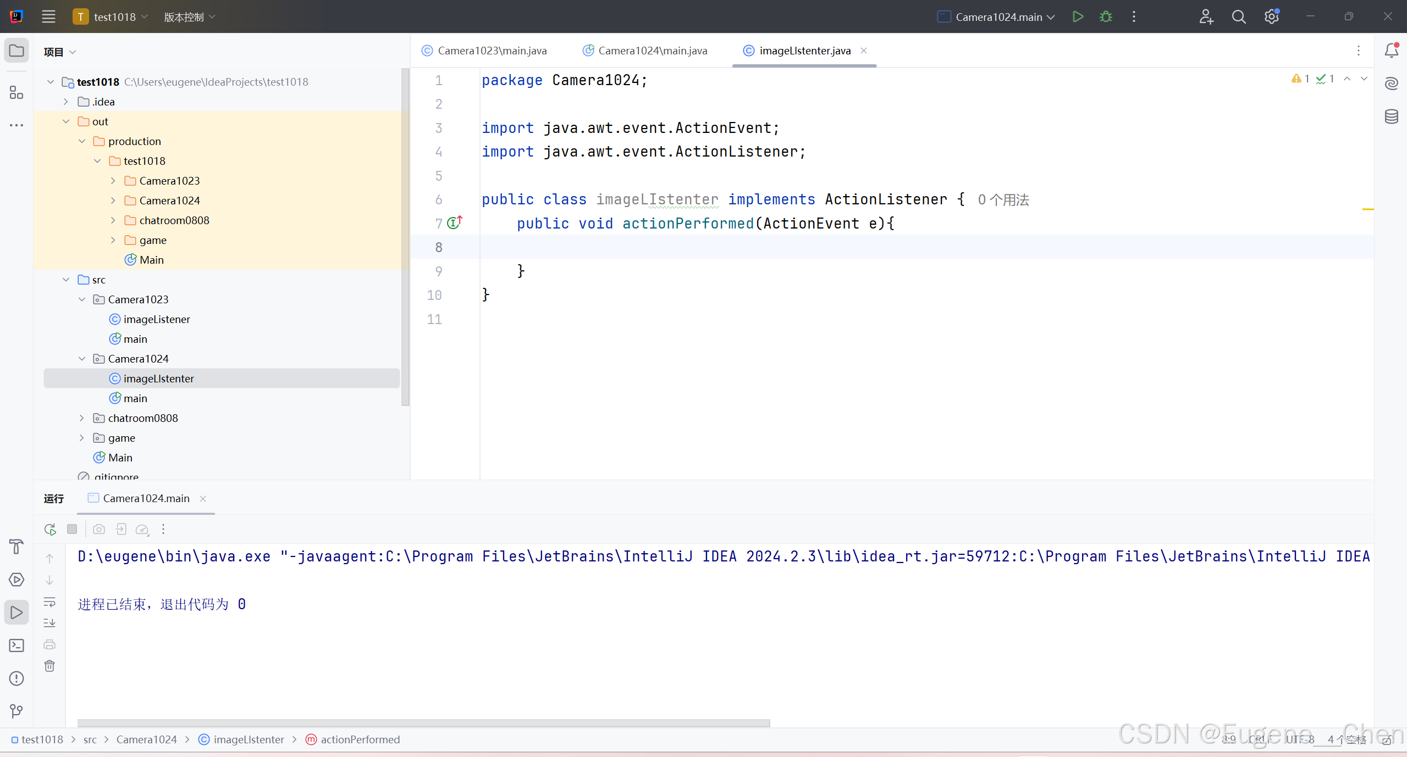Collapse the out folder in project tree
This screenshot has height=757, width=1407.
pyautogui.click(x=66, y=121)
